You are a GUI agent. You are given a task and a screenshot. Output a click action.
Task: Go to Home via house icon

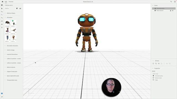(2, 2)
